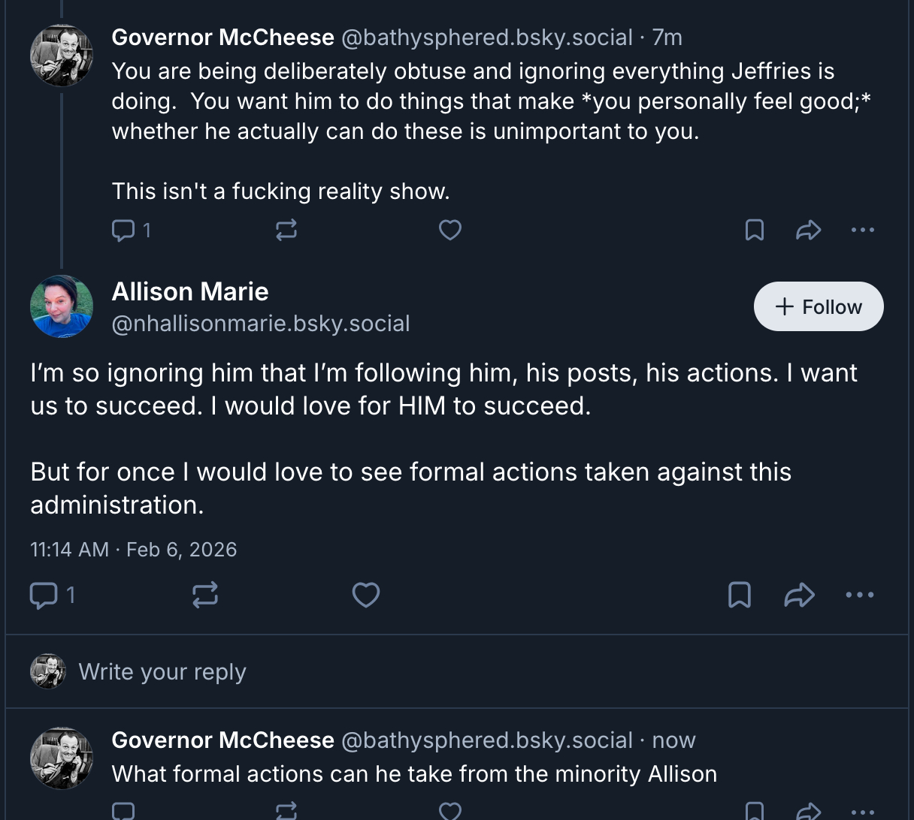This screenshot has width=914, height=820.
Task: Open more options on top post
Action: (862, 230)
